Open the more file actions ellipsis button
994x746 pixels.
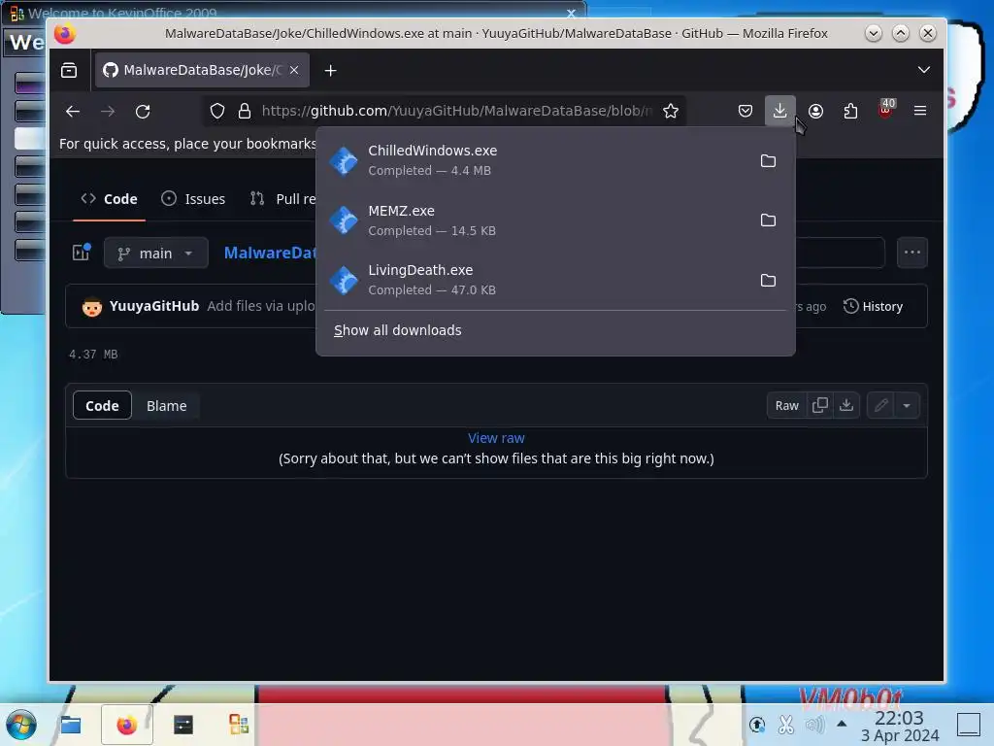(x=912, y=253)
